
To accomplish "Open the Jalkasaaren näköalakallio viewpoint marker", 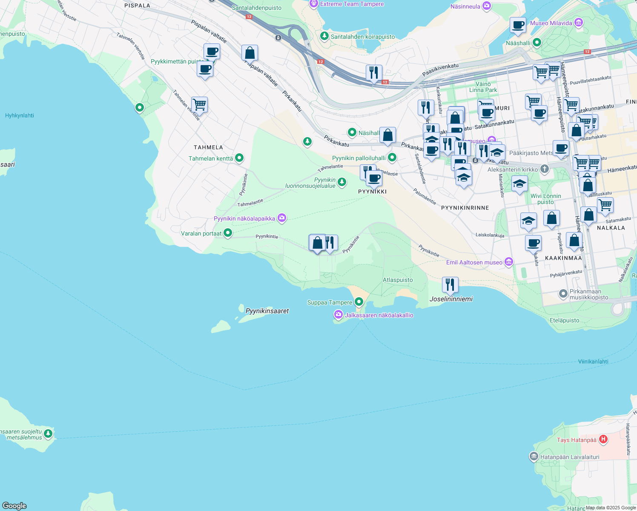I will tap(338, 315).
